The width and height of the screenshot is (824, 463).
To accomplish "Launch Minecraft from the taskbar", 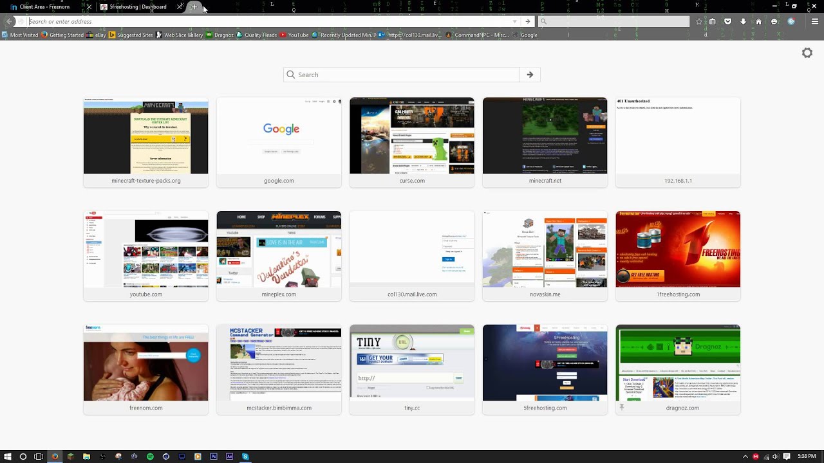I will pos(71,457).
